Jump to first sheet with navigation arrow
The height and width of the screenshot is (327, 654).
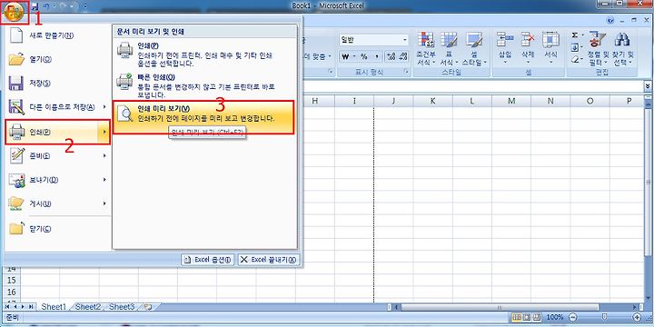pyautogui.click(x=7, y=307)
